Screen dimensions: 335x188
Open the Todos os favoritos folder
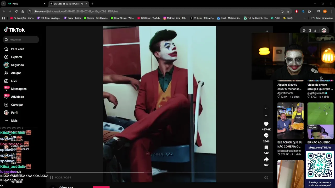coord(322,18)
